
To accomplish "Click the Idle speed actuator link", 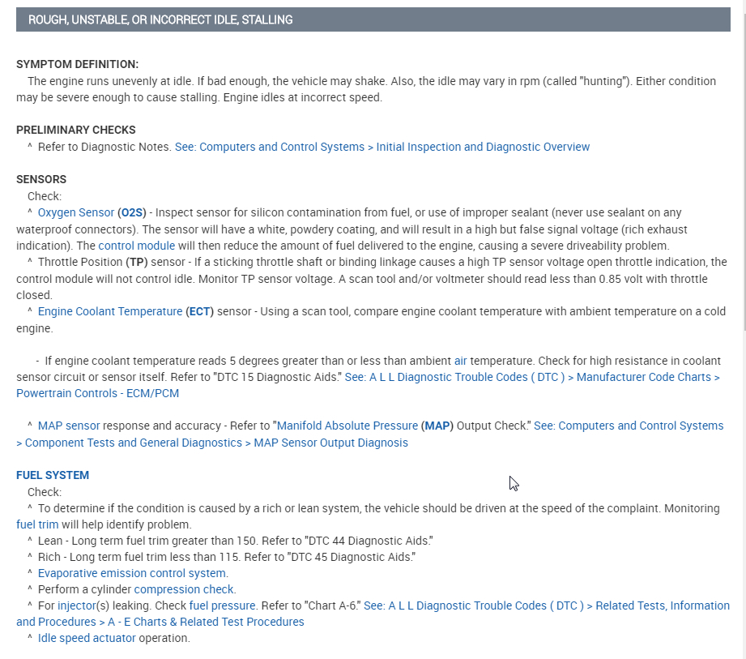I will [87, 638].
